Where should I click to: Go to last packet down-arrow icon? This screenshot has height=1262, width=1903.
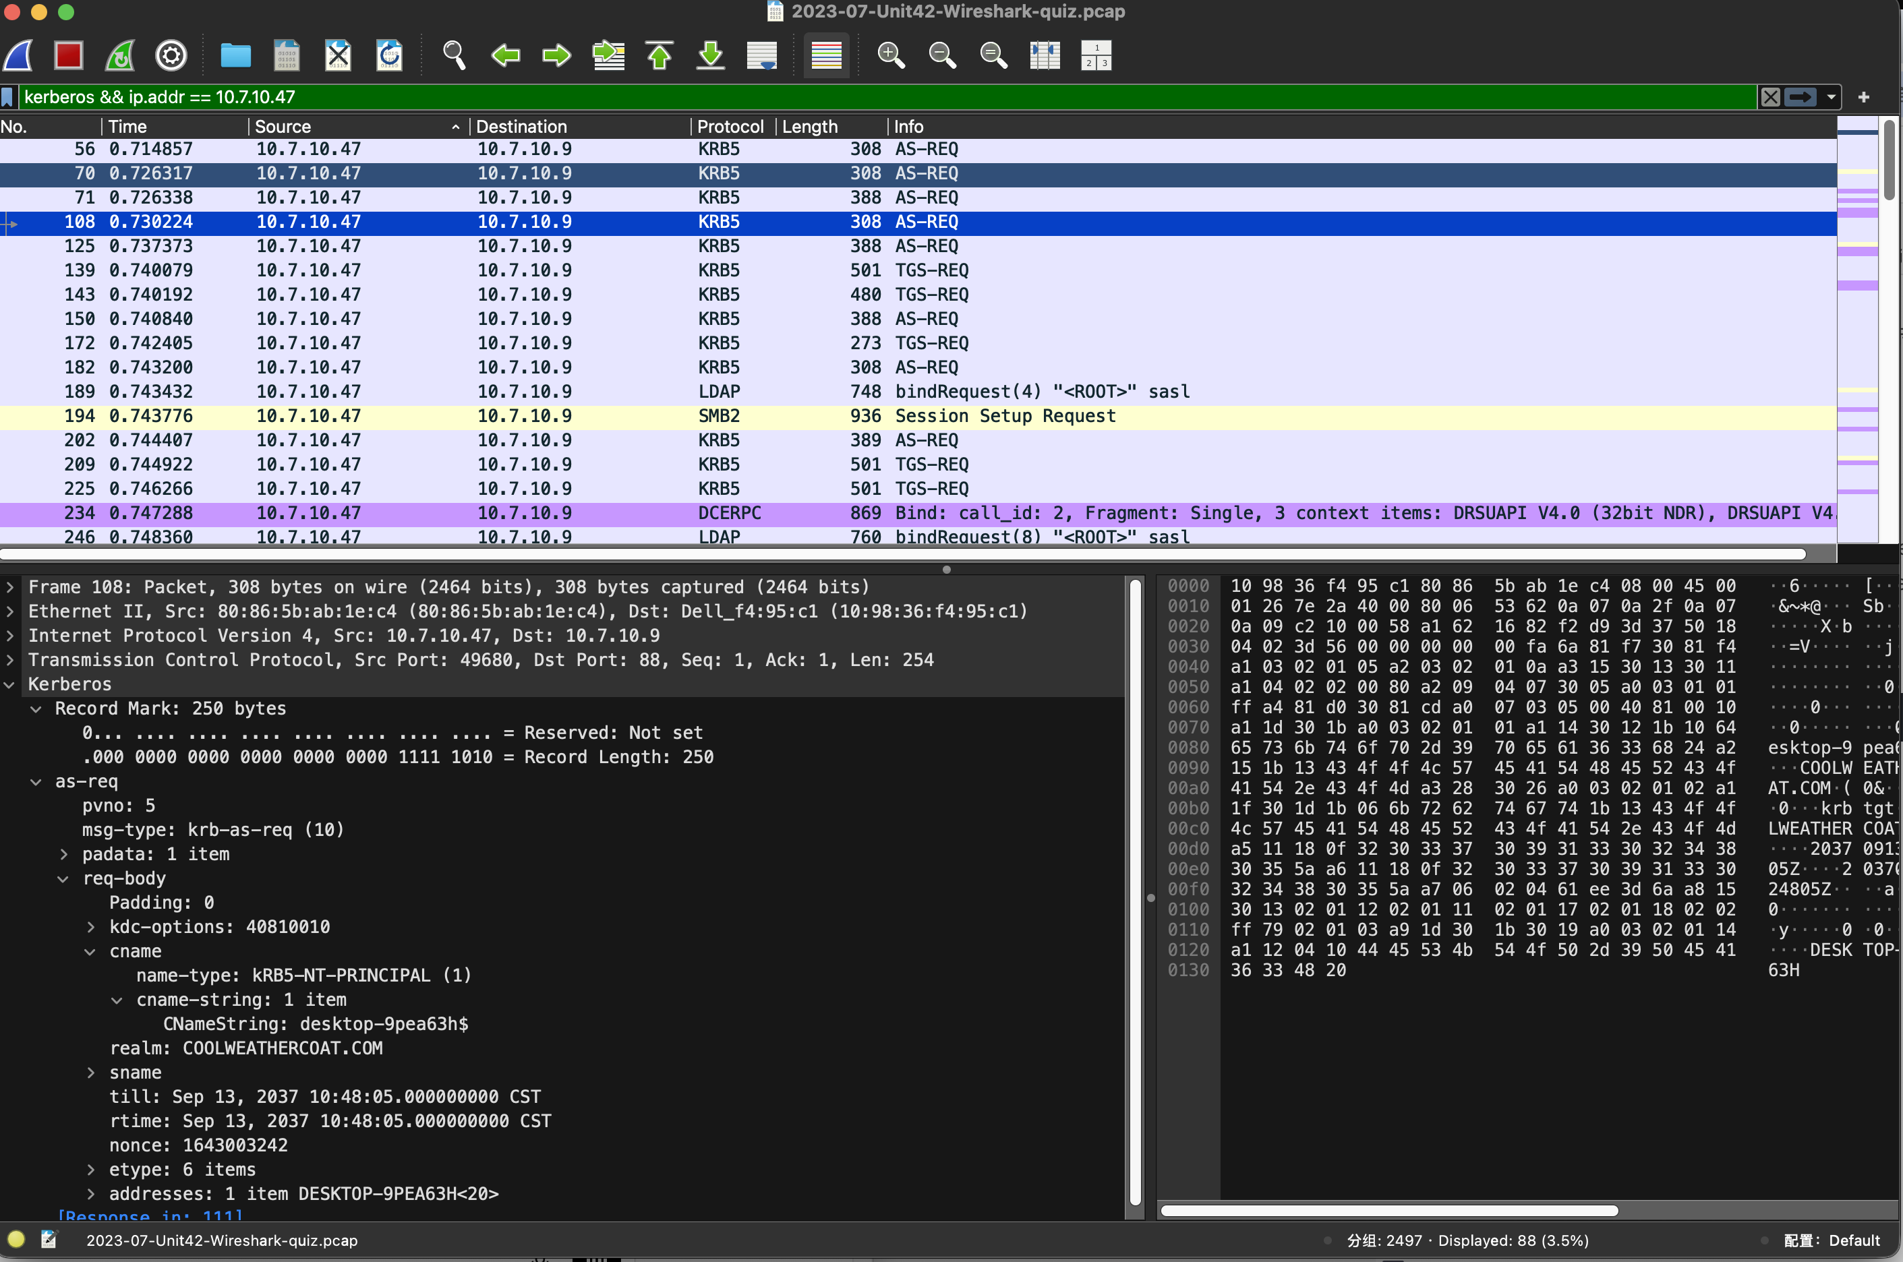tap(710, 55)
